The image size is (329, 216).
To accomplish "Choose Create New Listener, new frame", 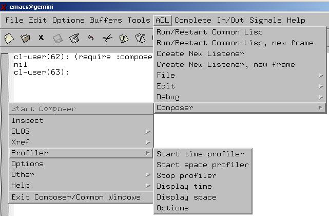I will click(225, 64).
